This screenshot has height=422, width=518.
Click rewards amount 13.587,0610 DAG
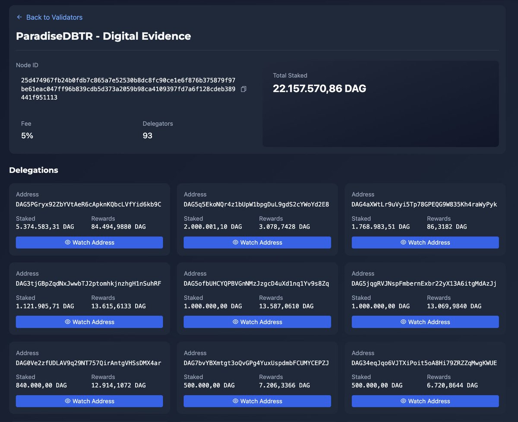point(286,306)
